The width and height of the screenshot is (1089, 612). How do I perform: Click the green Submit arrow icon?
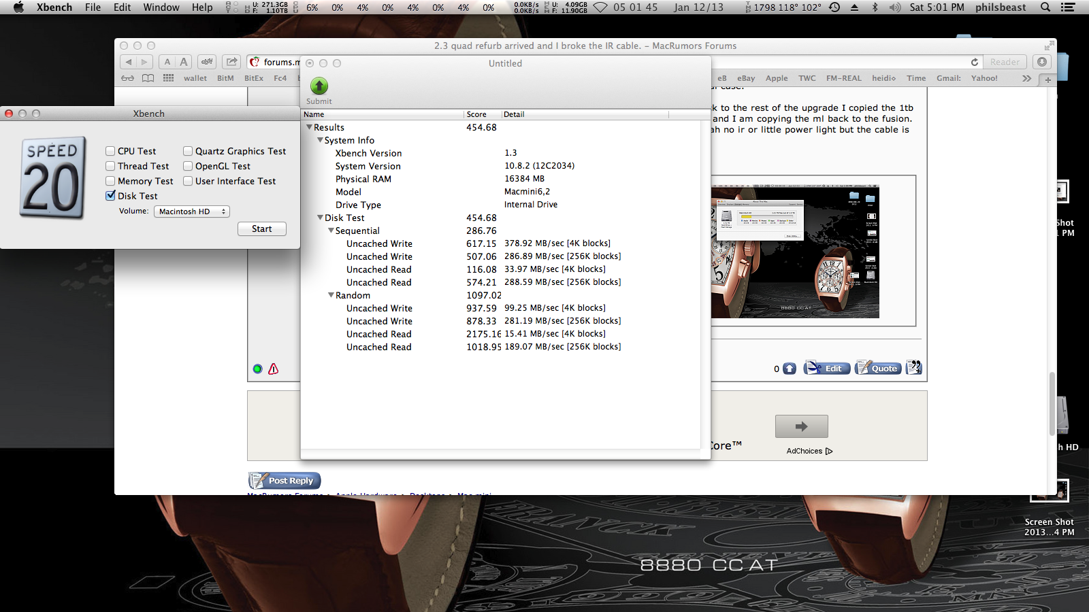click(319, 86)
